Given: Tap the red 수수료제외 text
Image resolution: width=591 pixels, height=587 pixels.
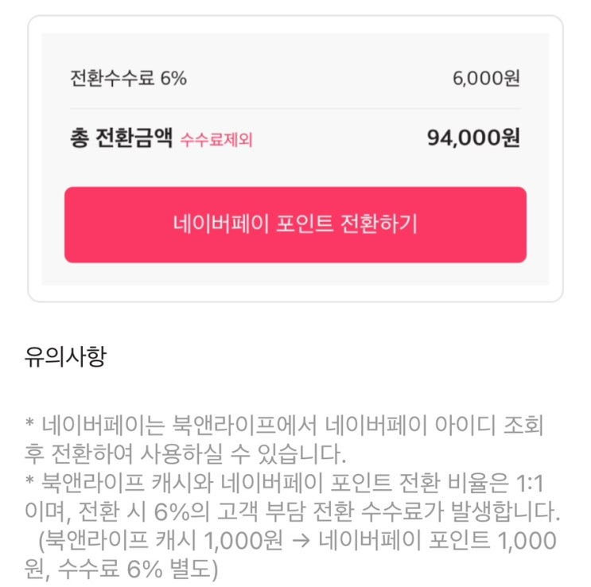Looking at the screenshot, I should click(216, 141).
